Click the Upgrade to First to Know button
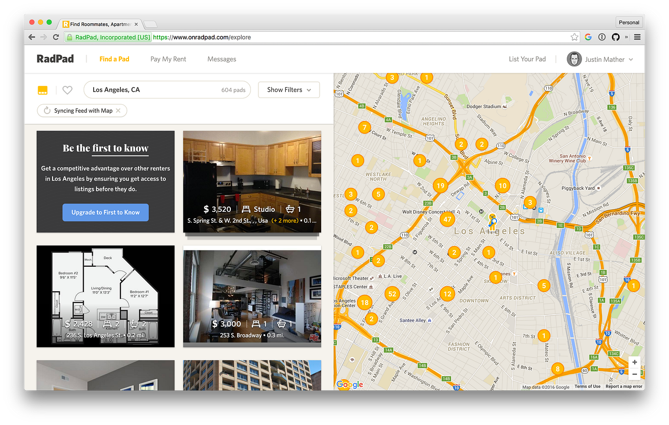The height and width of the screenshot is (425, 669). (105, 212)
